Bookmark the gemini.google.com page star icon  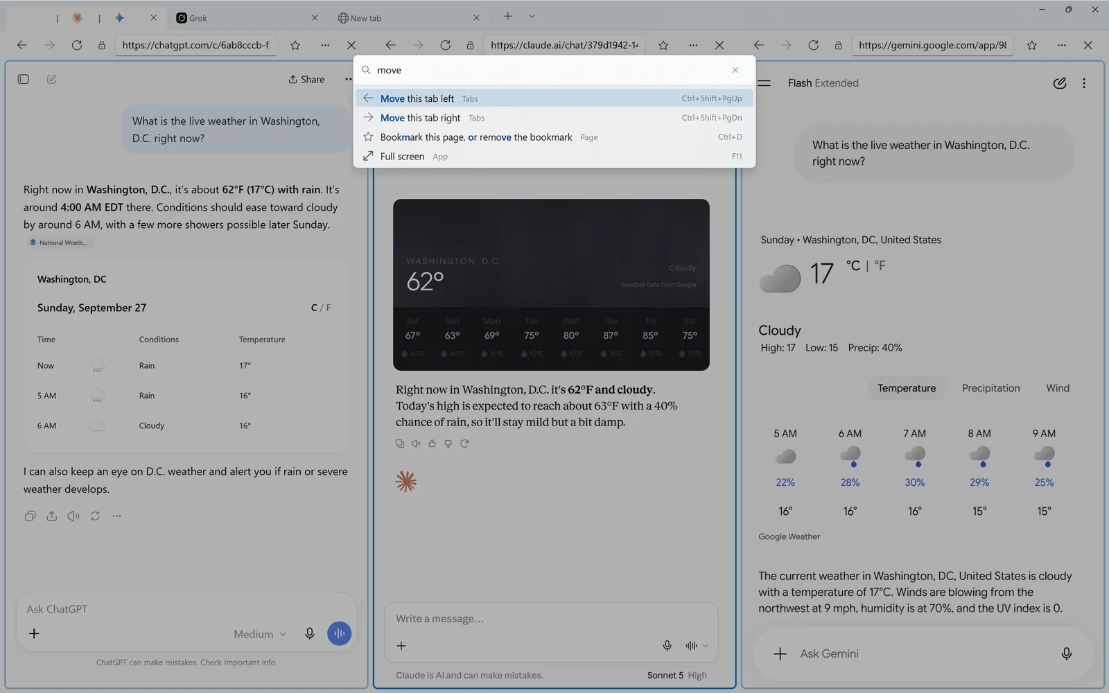[x=1032, y=45]
